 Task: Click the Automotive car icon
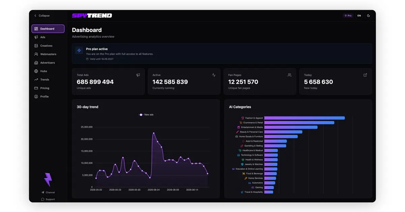click(x=249, y=183)
